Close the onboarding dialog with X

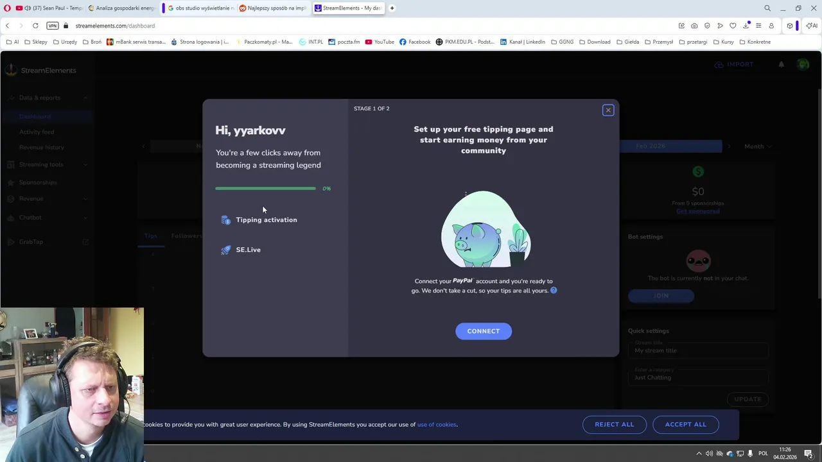pyautogui.click(x=608, y=110)
